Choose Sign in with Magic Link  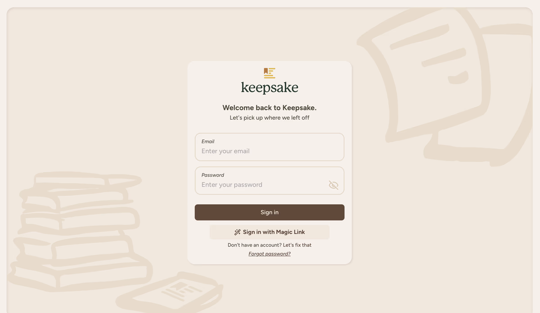270,232
